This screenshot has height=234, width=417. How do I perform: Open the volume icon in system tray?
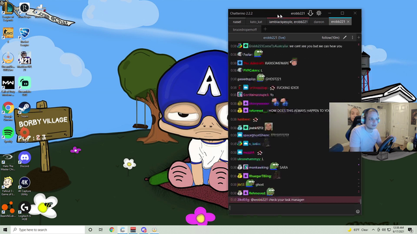point(384,229)
